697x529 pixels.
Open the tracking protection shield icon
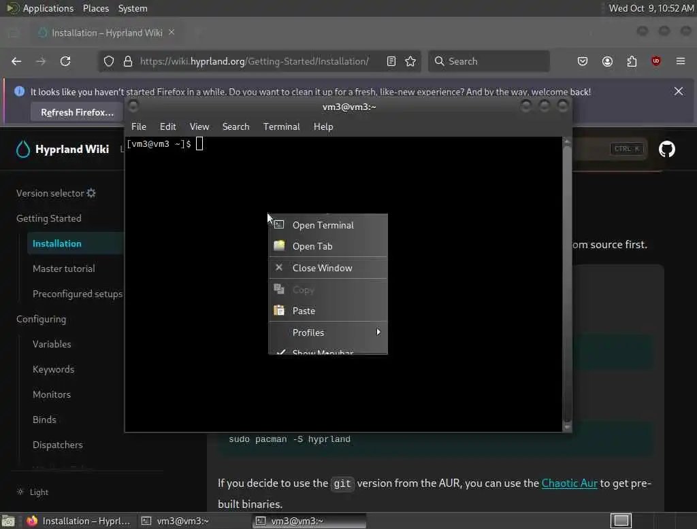109,61
